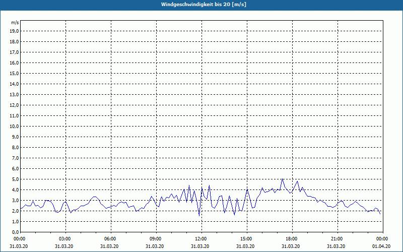Click the "06:00" time axis label

[111, 239]
